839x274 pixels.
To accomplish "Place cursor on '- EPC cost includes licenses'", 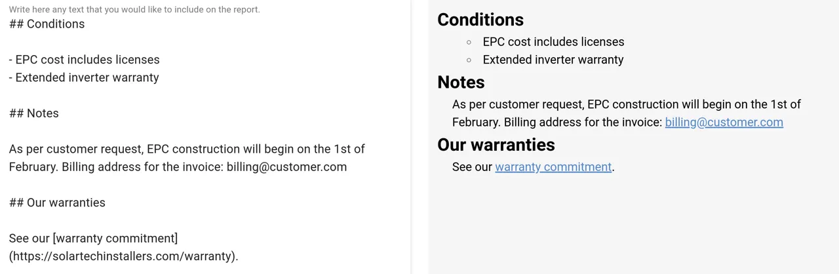I will coord(84,60).
